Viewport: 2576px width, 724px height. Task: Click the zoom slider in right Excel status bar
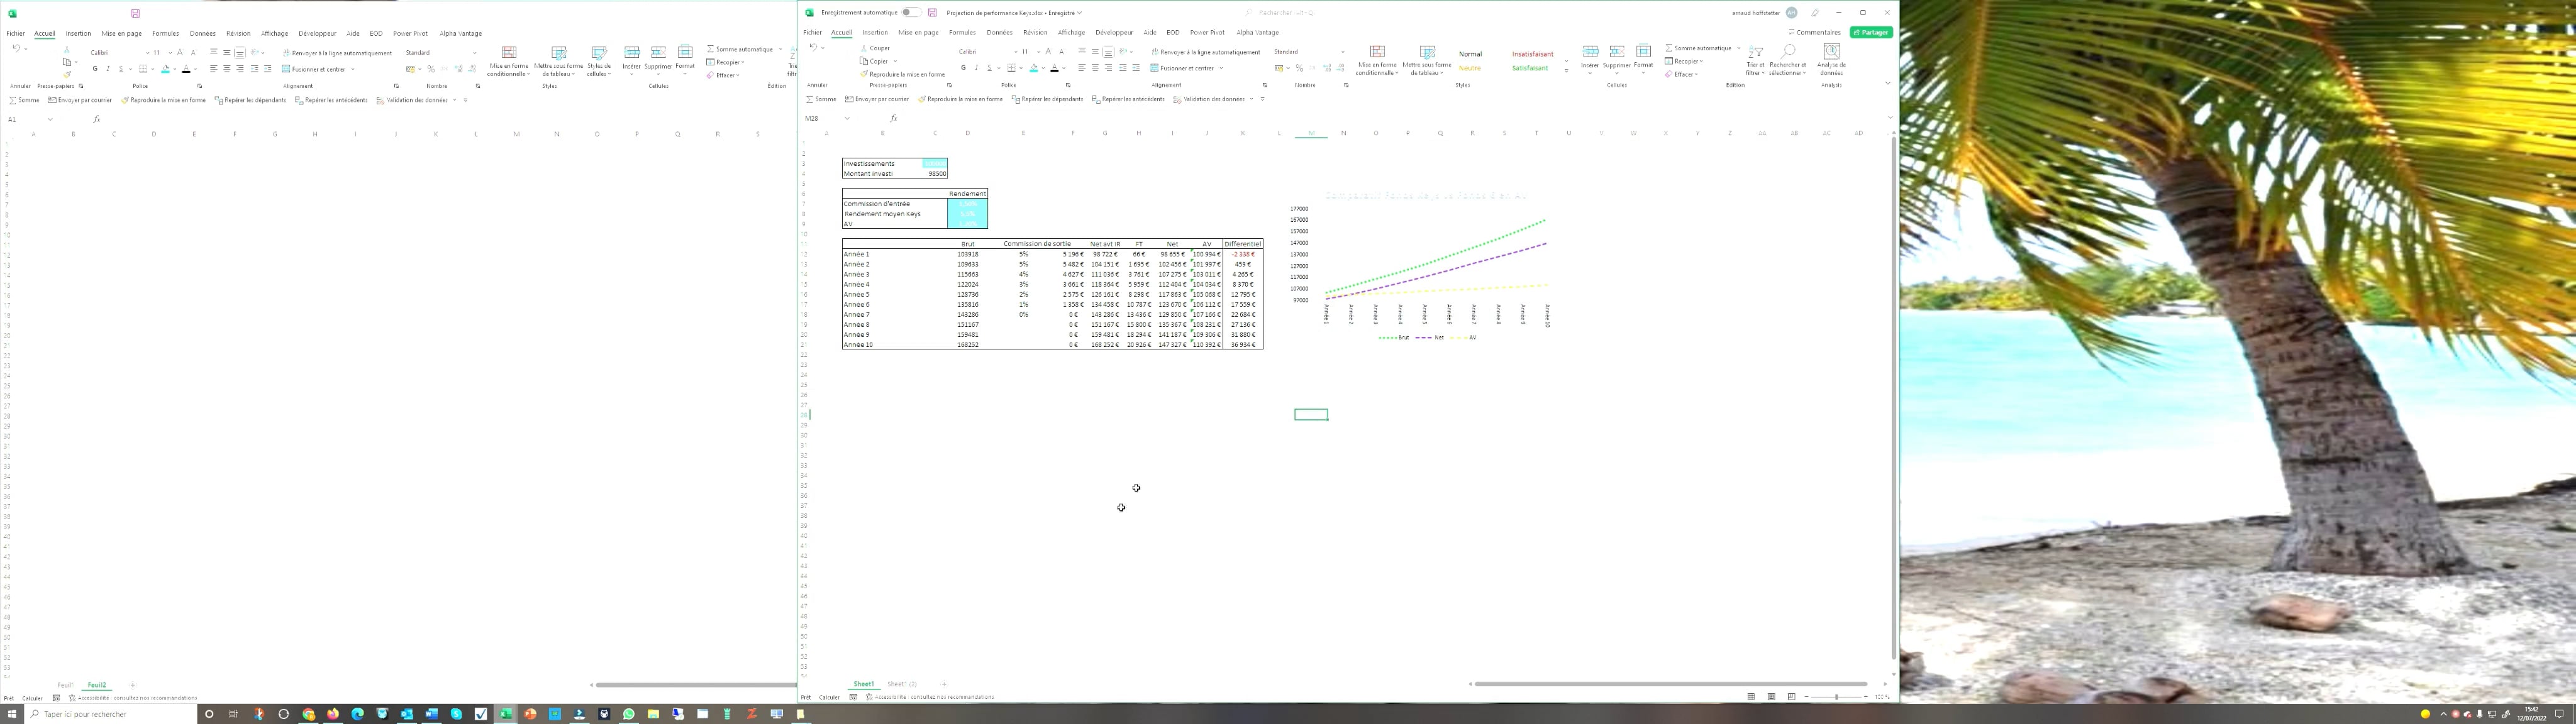pyautogui.click(x=1836, y=697)
